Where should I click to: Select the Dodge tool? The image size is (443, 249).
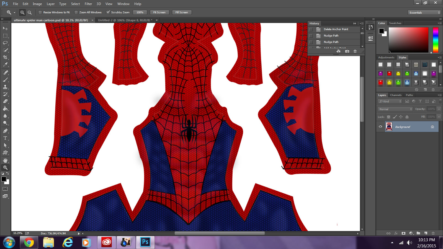point(5,123)
